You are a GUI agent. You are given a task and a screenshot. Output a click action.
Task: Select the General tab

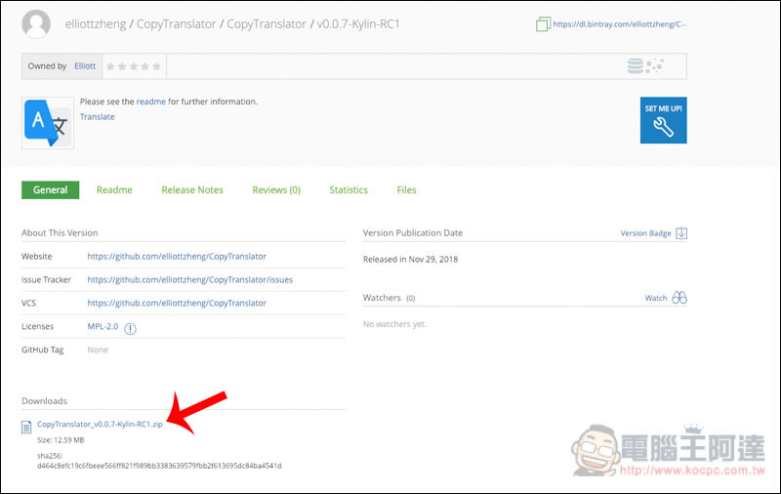(50, 189)
